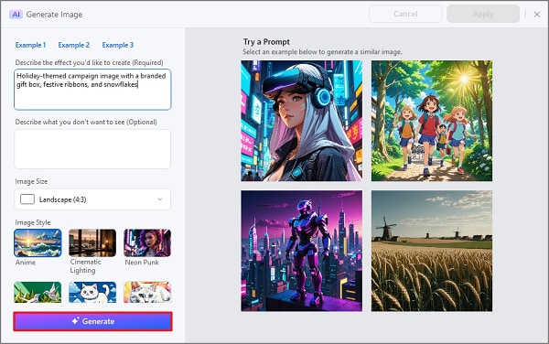Pick the cyberpunk VR girl example image
The width and height of the screenshot is (549, 344).
pos(301,121)
